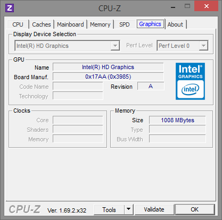Click the Validate button
Viewport: 222px width, 220px height.
tap(154, 209)
